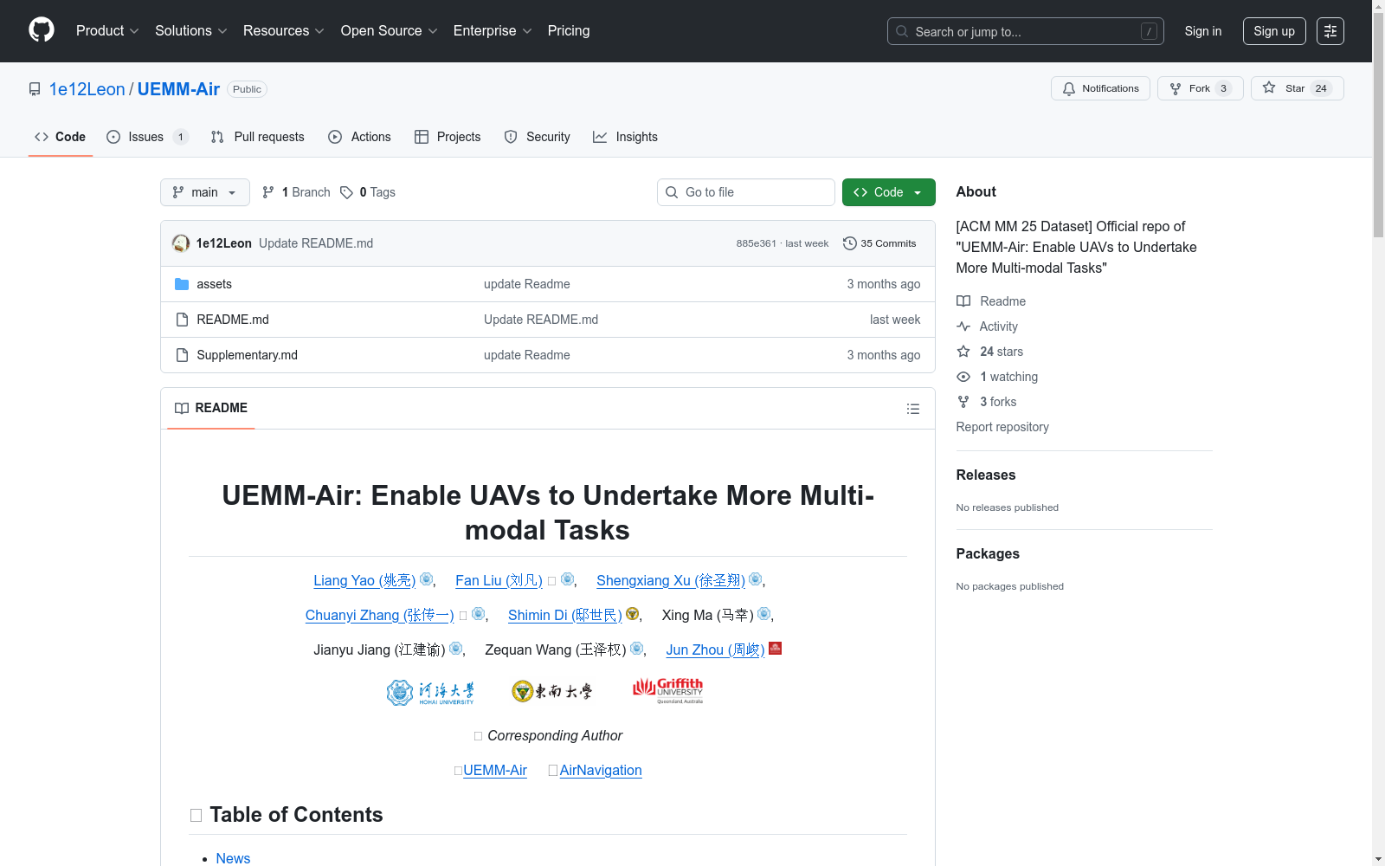The height and width of the screenshot is (866, 1385).
Task: Open the Supplementary.md file
Action: point(247,355)
